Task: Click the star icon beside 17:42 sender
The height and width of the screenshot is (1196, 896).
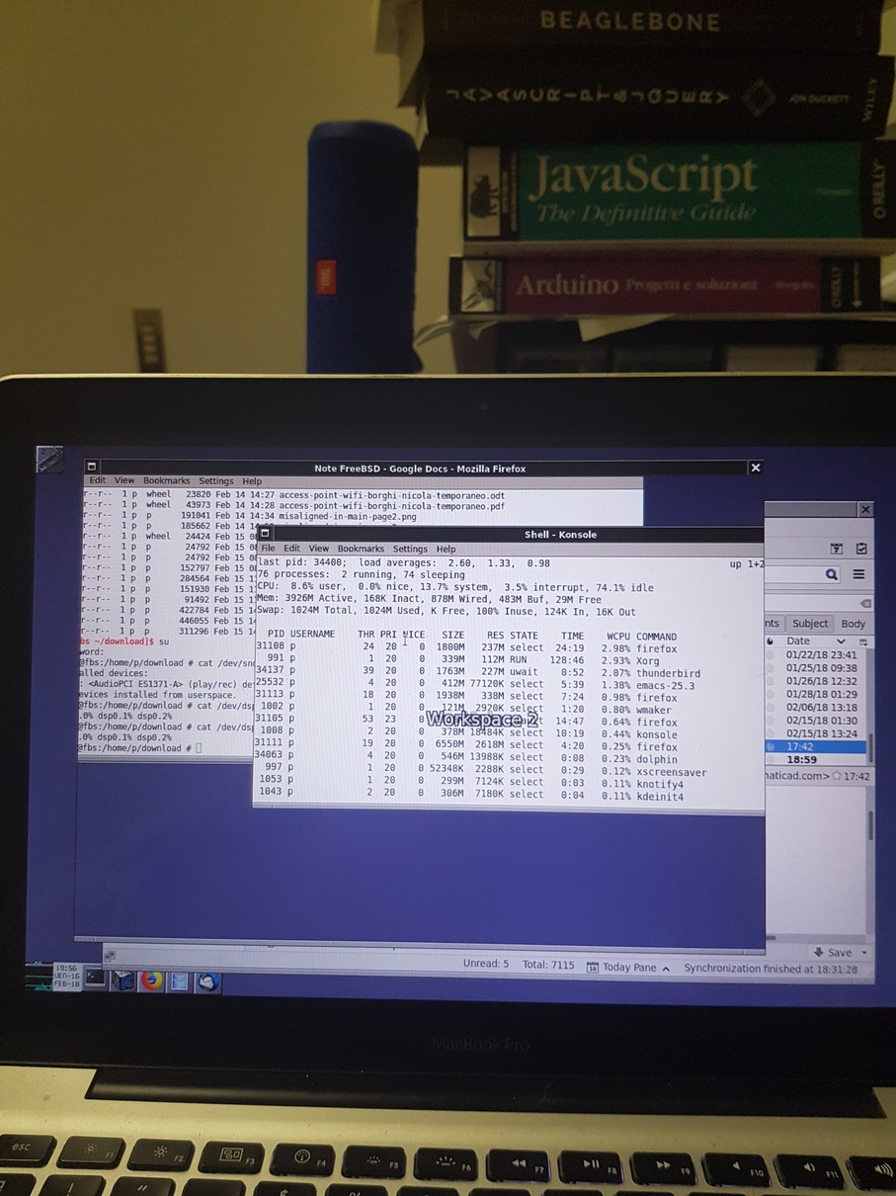Action: click(x=836, y=776)
